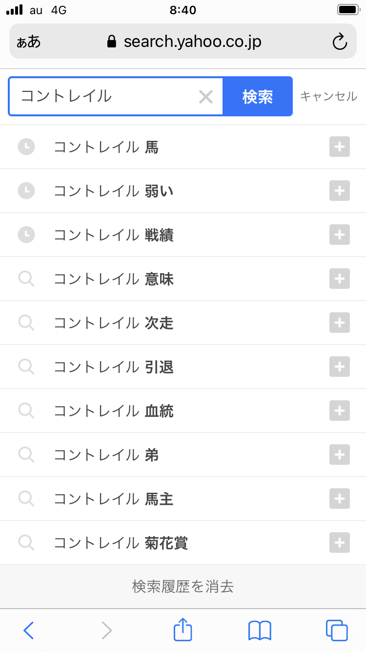Open the ぁあ reader and text options

[x=29, y=42]
